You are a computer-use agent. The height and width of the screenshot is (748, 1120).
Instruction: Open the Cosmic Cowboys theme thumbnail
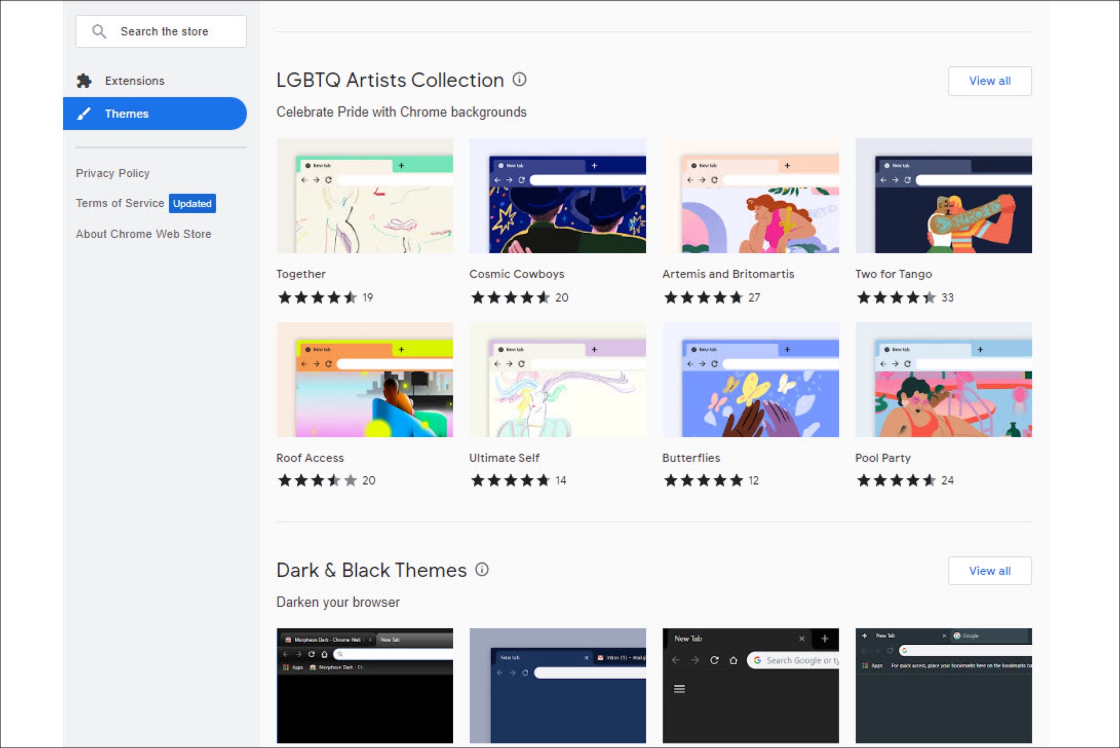coord(558,196)
